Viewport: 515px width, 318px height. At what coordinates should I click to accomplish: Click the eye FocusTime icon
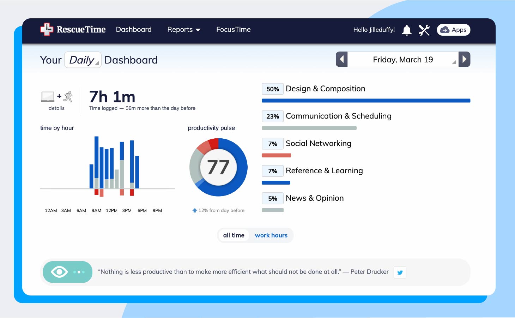click(x=59, y=272)
